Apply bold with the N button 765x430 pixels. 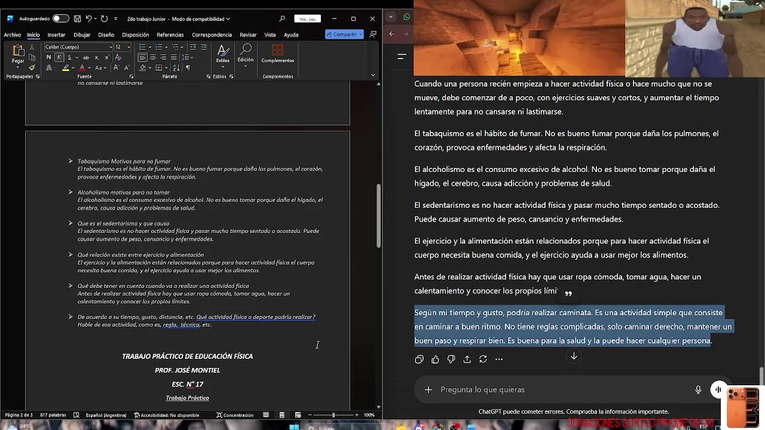(x=48, y=57)
